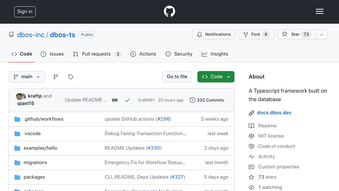Open the Actions tab
This screenshot has height=191, width=339.
pyautogui.click(x=143, y=54)
